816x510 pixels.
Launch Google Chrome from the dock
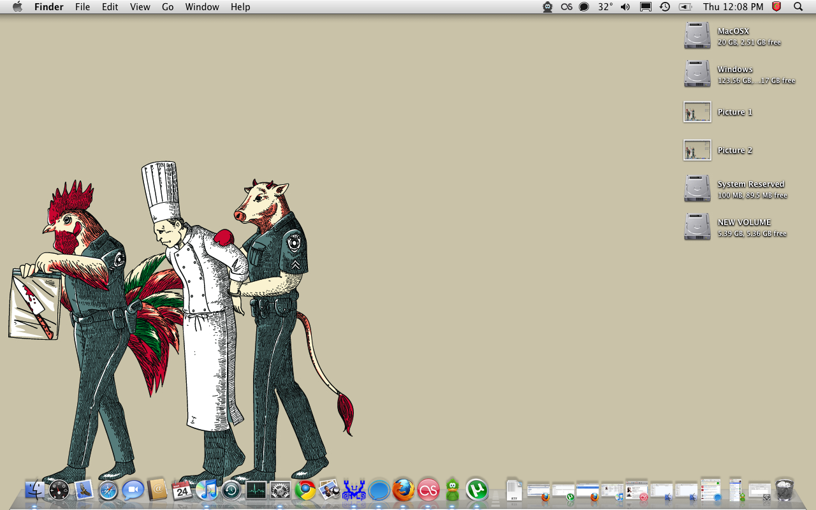[305, 490]
